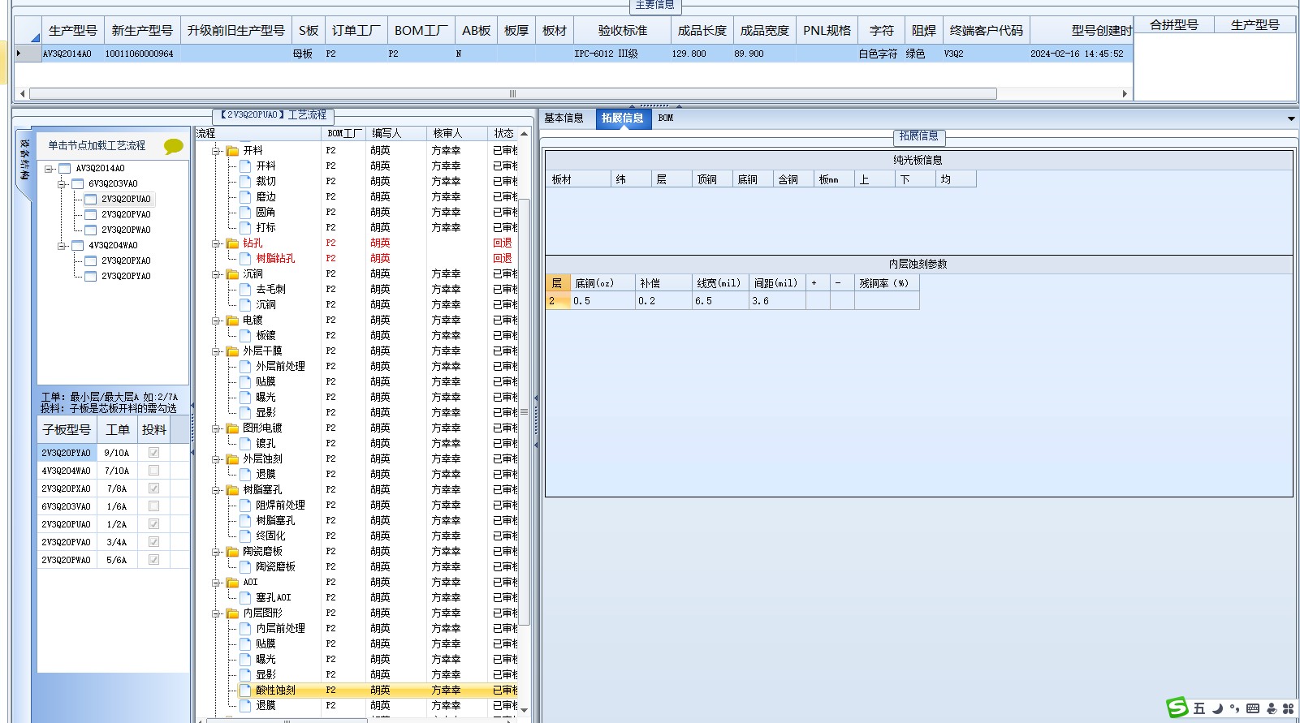Toggle 投料 checkbox for 2V3Q20PVA0 row
The height and width of the screenshot is (723, 1300).
click(153, 542)
